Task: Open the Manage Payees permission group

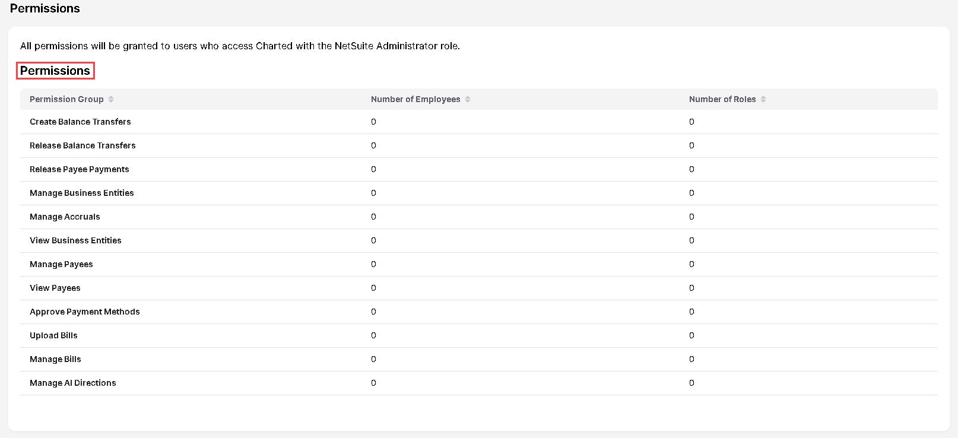Action: [61, 264]
